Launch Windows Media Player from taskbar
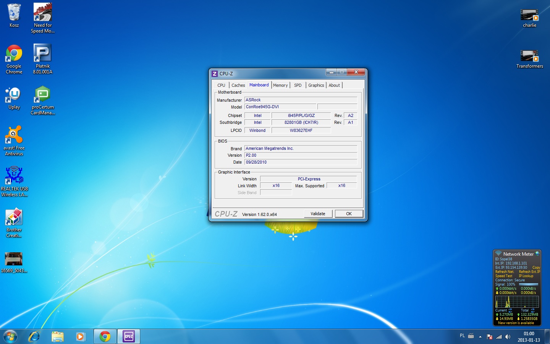Viewport: 550px width, 344px height. (x=81, y=336)
